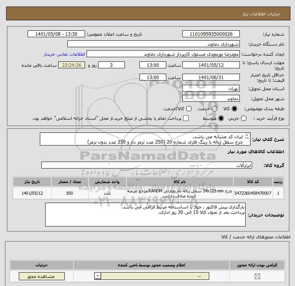295x286 pixels.
Task: Click the item code 5472260458470007 cell
Action: (x=253, y=193)
